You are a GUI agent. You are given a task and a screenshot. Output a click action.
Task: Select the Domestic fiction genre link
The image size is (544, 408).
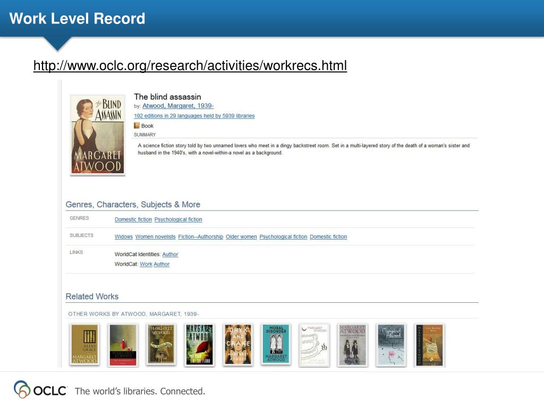pyautogui.click(x=133, y=219)
